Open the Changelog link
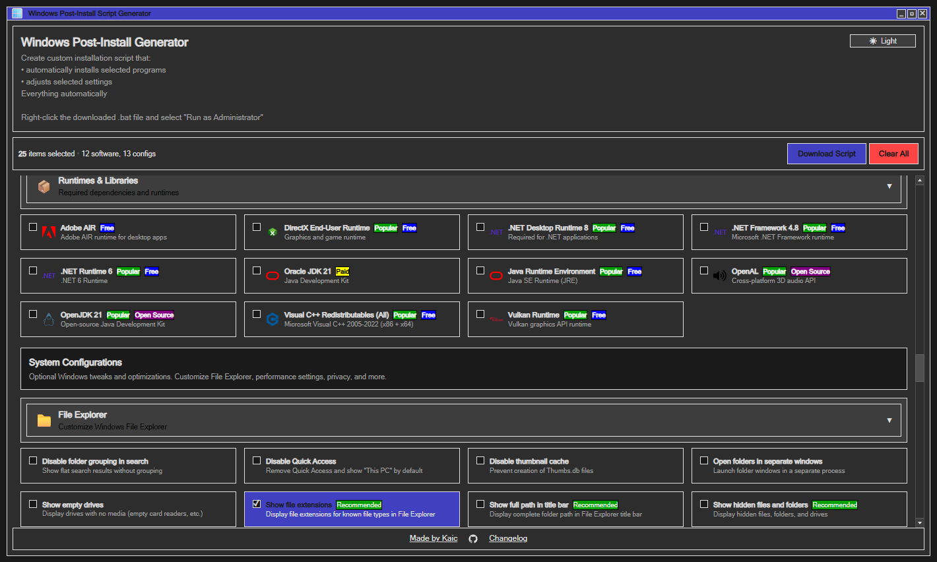 507,538
